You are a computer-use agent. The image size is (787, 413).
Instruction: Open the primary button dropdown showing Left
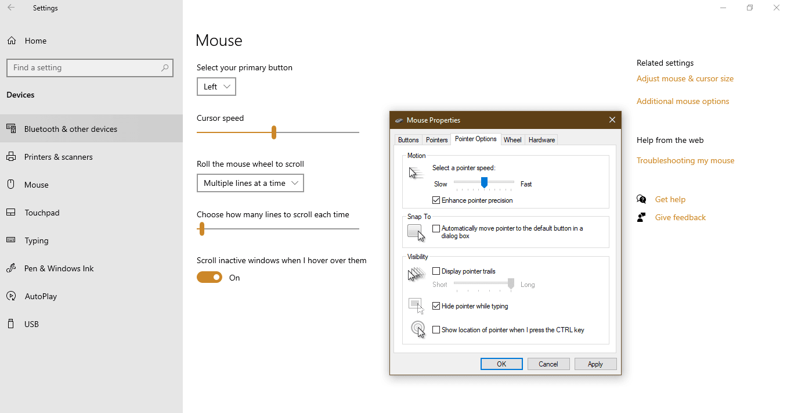(x=216, y=86)
